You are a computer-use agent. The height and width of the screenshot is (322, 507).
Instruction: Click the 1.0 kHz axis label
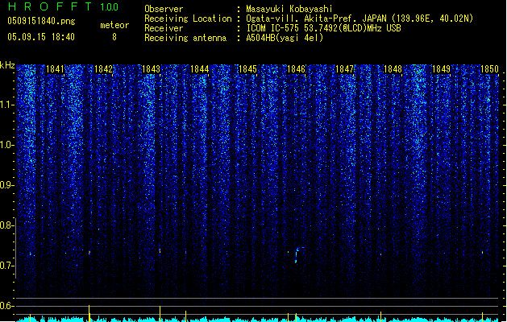coord(7,145)
